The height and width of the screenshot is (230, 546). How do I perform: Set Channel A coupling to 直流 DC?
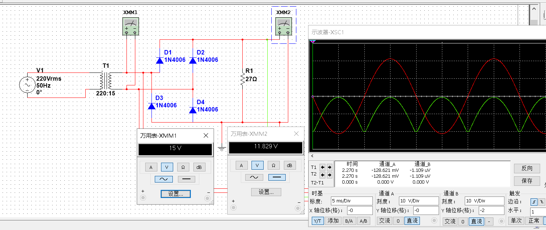[x=412, y=221]
